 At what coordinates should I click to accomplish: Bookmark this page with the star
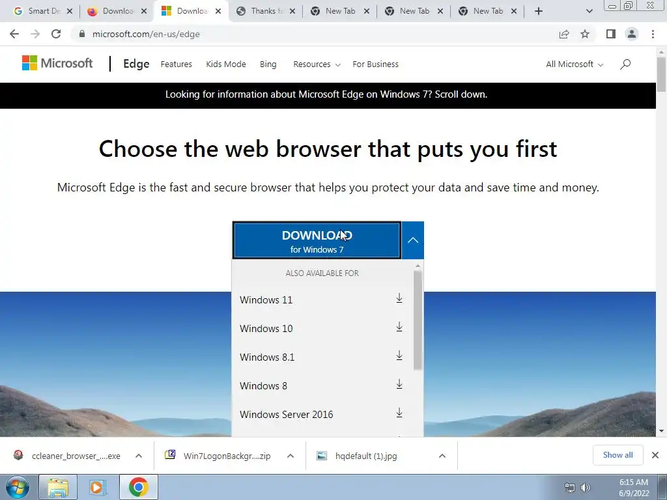coord(585,34)
